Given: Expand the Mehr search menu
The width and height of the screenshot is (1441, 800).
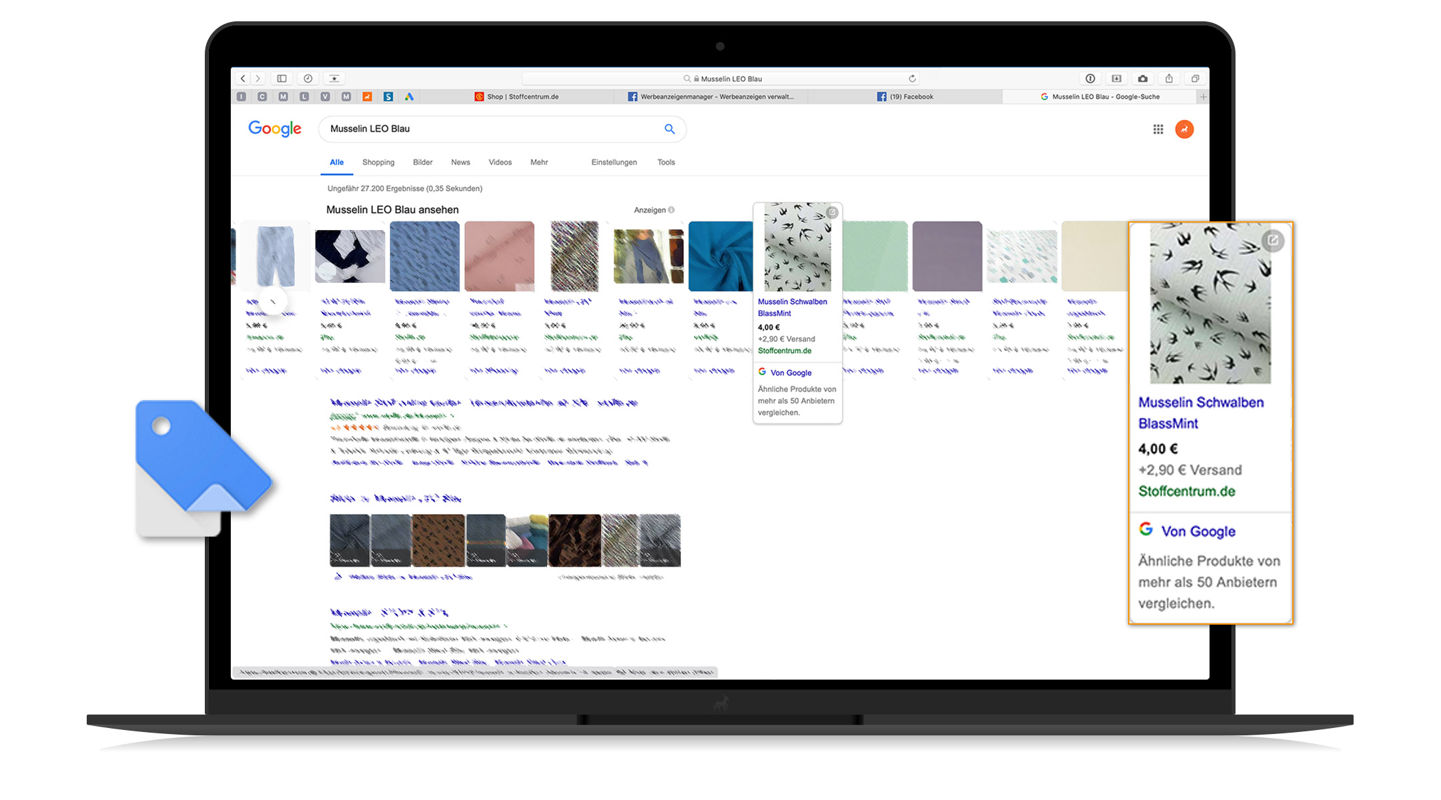Looking at the screenshot, I should coord(539,163).
